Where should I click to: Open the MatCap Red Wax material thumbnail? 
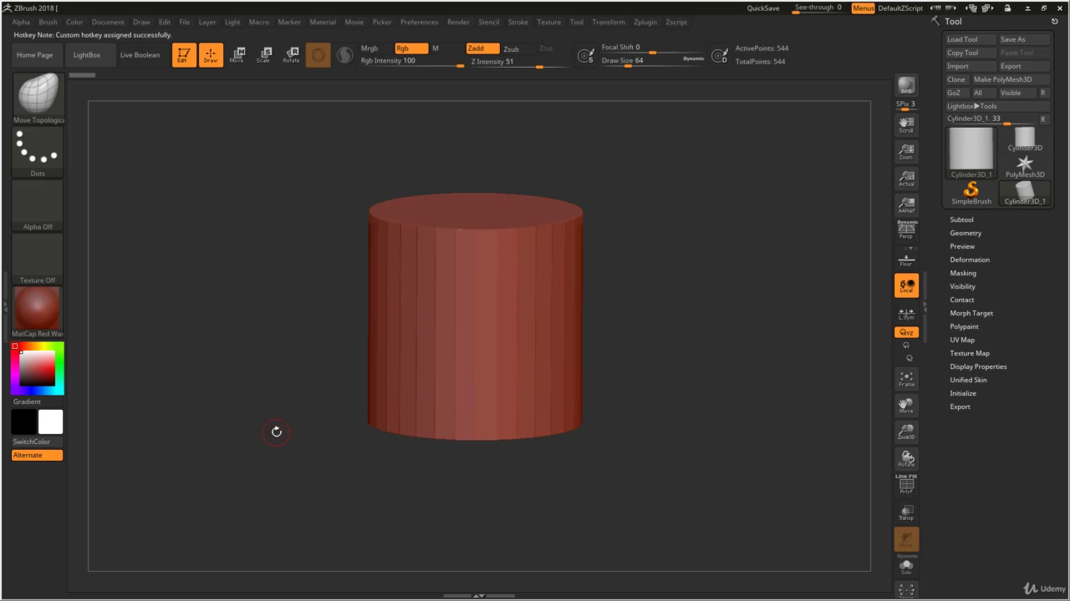coord(38,308)
